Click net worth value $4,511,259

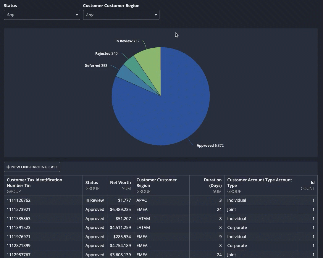click(120, 228)
